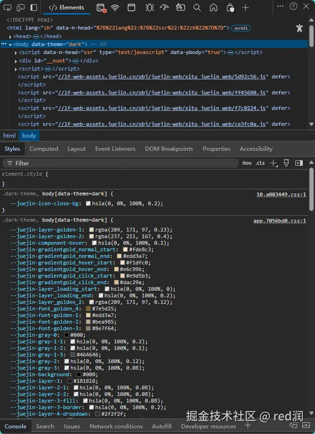Select html in the breadcrumb bar
This screenshot has height=434, width=315.
tap(9, 136)
